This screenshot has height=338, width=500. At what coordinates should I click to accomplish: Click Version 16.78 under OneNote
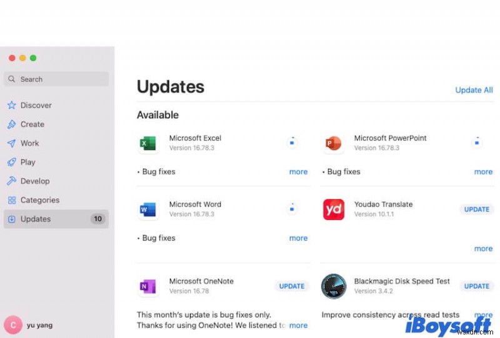[x=189, y=291]
